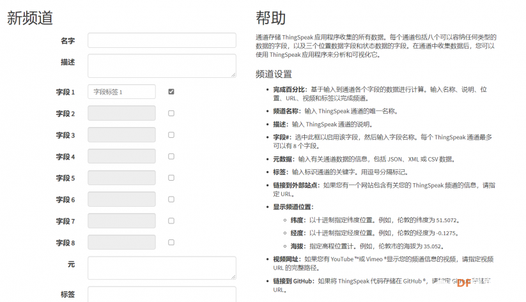Click the 字段 8 form label
The height and width of the screenshot is (302, 526).
click(65, 243)
